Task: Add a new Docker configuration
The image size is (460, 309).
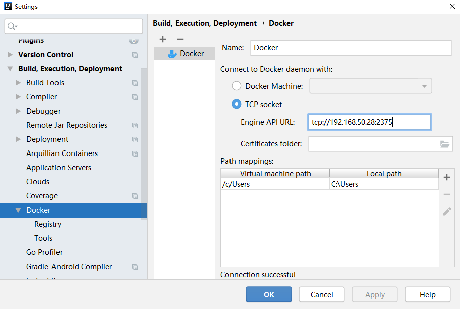Action: [162, 39]
